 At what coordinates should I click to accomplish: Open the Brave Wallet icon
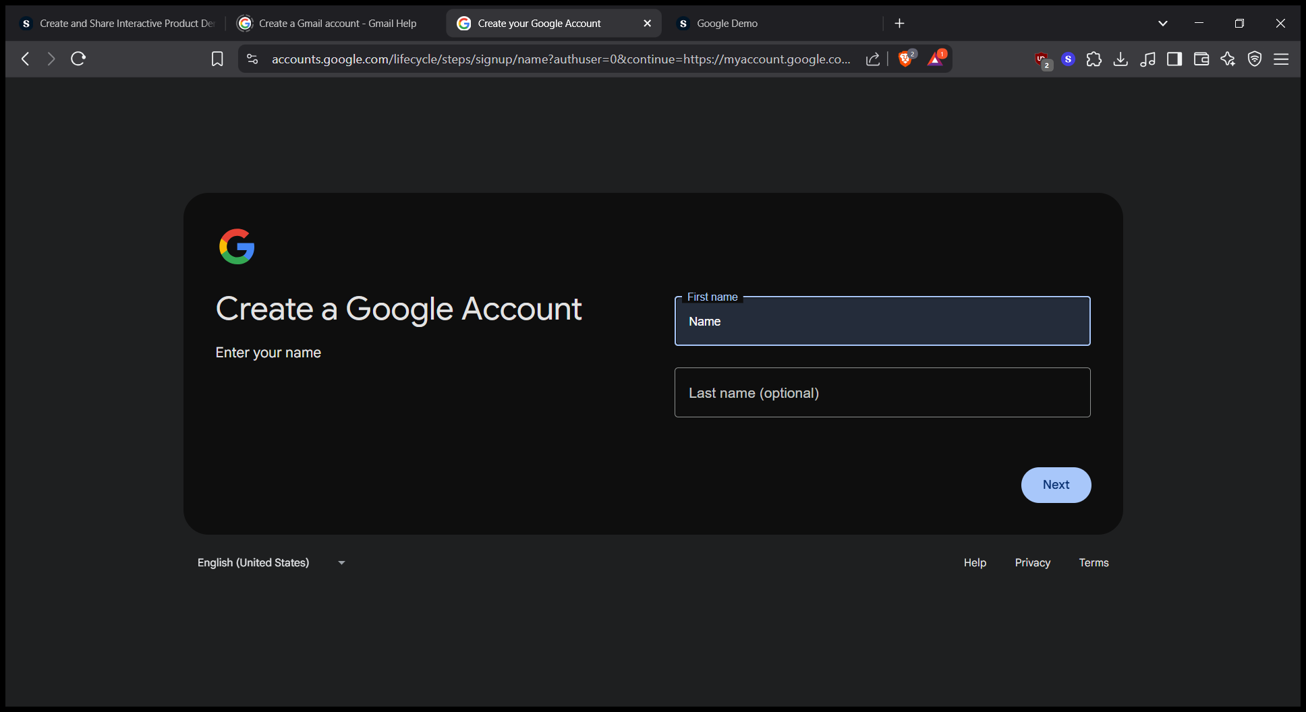(1201, 59)
